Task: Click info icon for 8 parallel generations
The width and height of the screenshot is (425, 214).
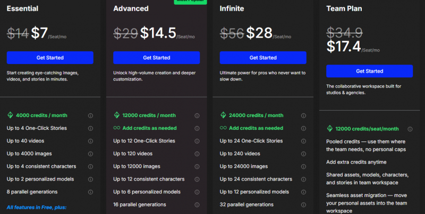Action: tap(90, 192)
